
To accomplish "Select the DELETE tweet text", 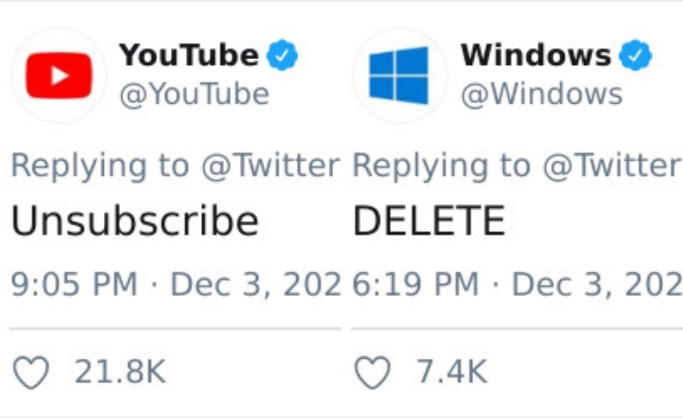I will click(429, 221).
